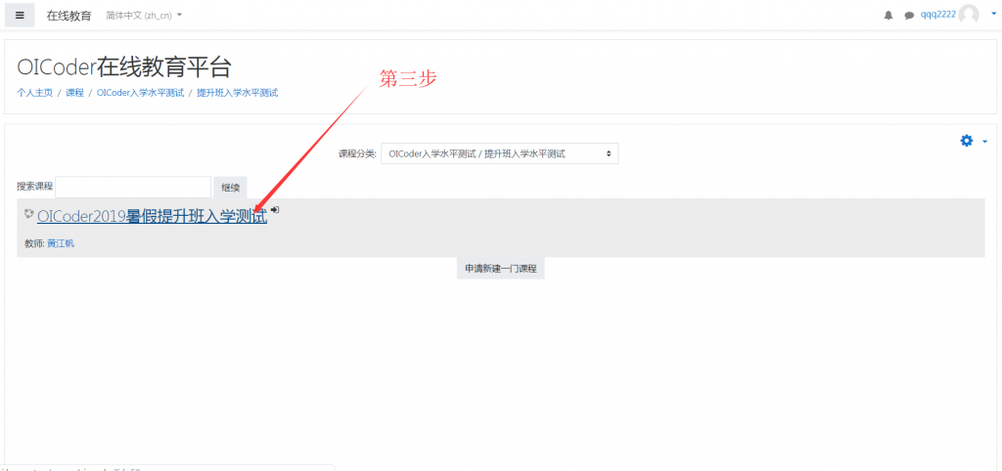The width and height of the screenshot is (1002, 471).
Task: Expand the arrow next to the gear
Action: pyautogui.click(x=984, y=141)
